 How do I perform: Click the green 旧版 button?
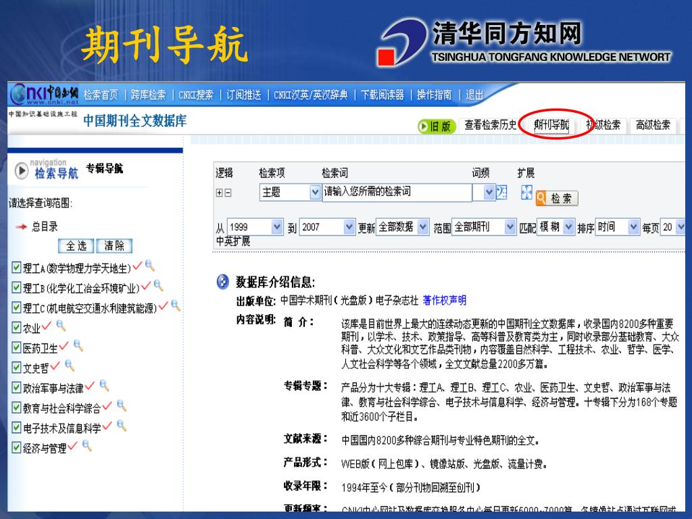tap(436, 126)
